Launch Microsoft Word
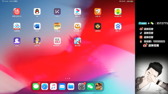 tap(37, 26)
